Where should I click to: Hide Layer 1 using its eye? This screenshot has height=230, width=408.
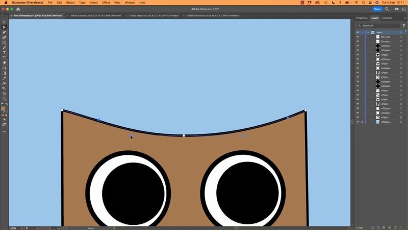[358, 32]
